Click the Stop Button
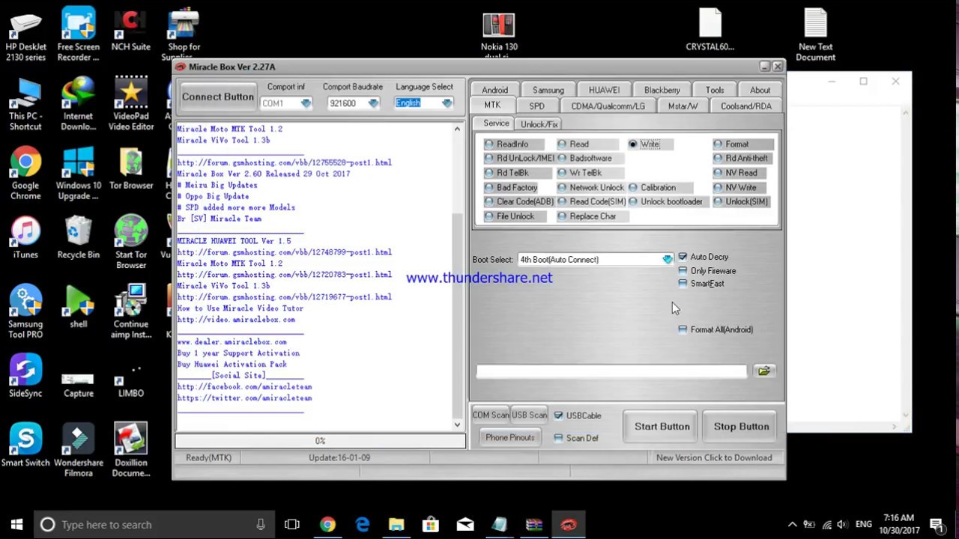The width and height of the screenshot is (959, 539). click(x=742, y=427)
